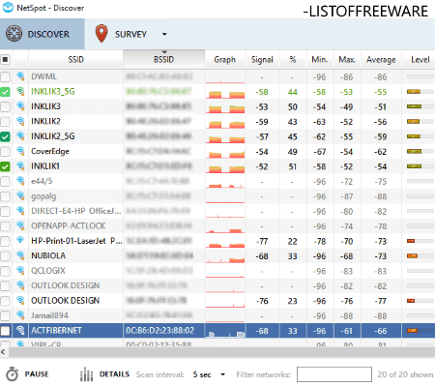
Task: Click the PAUSE button label
Action: 37,374
